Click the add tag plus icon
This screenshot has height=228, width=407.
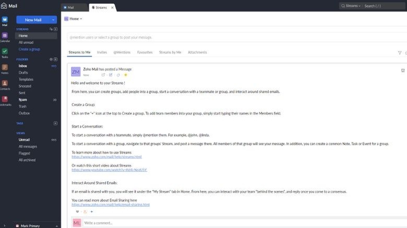[x=56, y=123]
